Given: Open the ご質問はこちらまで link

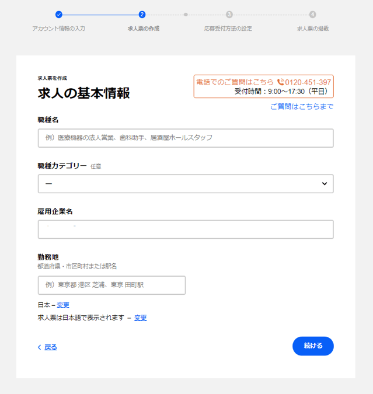Looking at the screenshot, I should click(302, 106).
